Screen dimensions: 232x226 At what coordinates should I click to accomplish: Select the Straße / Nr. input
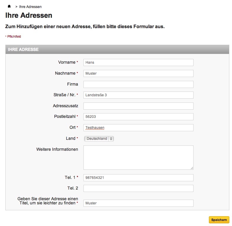pyautogui.click(x=138, y=95)
